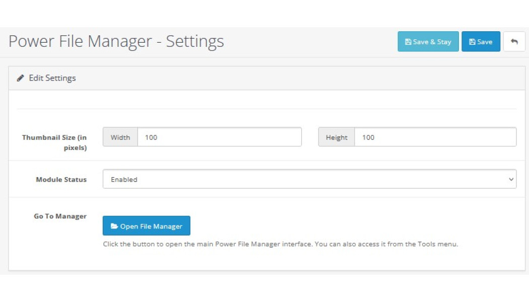
Task: Open the Module Status dropdown
Action: (x=309, y=179)
